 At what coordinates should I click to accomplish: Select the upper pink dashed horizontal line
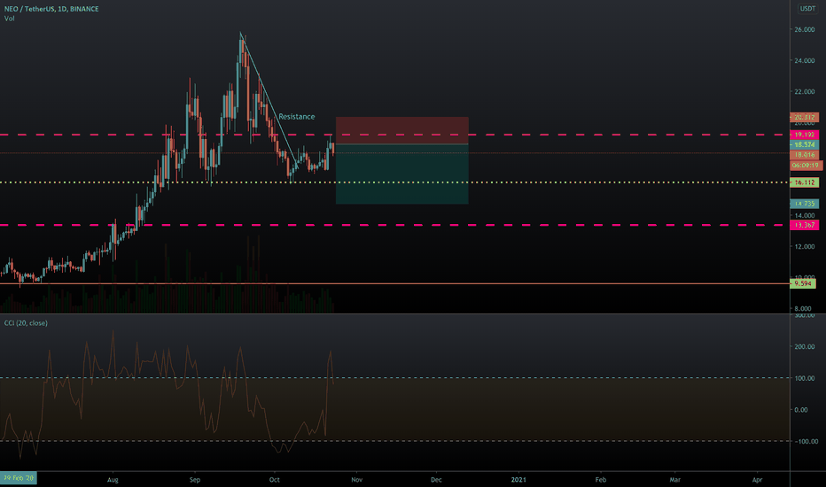[x=395, y=135]
